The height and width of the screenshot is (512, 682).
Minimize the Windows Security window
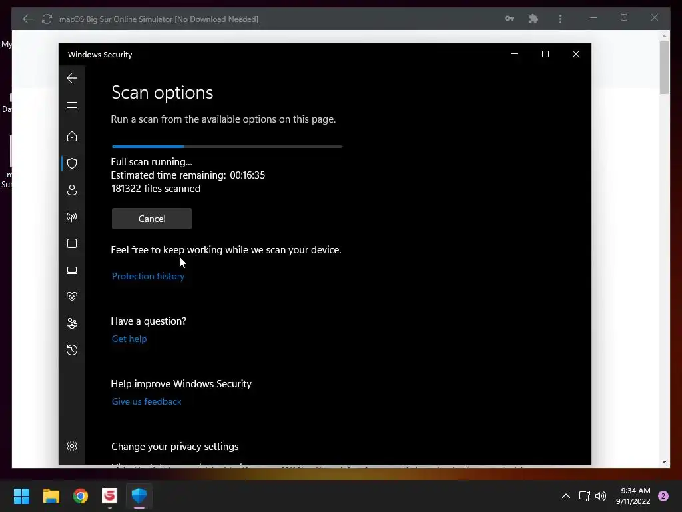point(515,54)
